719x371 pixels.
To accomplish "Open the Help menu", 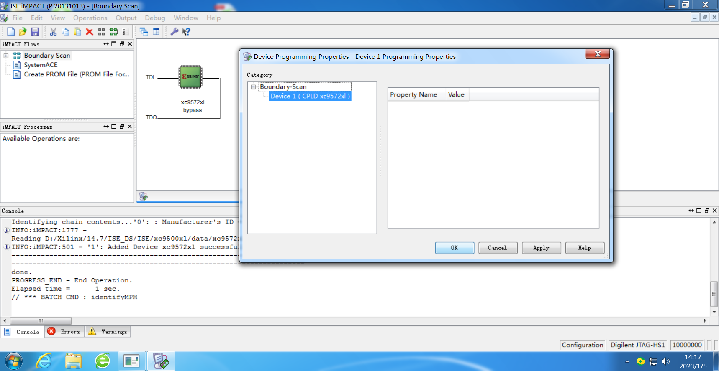I will pyautogui.click(x=213, y=18).
